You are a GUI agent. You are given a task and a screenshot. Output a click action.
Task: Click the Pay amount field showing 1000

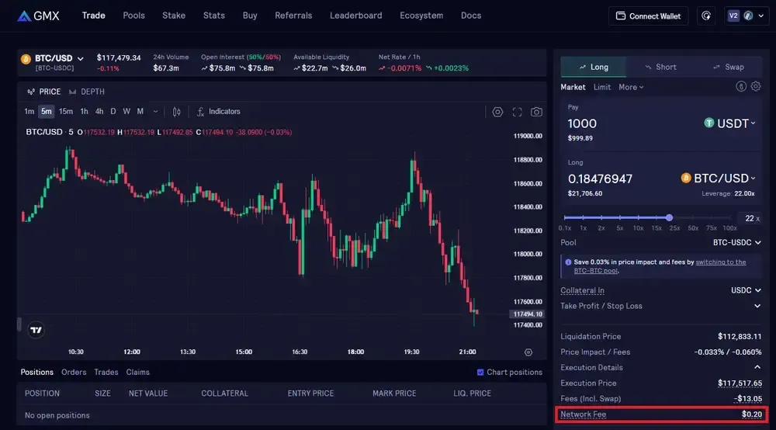tap(582, 123)
